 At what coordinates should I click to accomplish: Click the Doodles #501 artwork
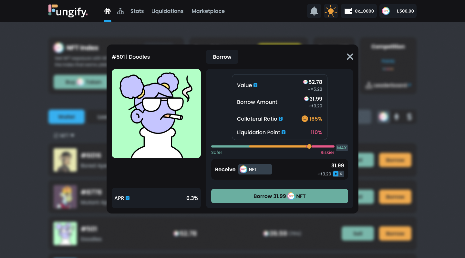coord(156,114)
